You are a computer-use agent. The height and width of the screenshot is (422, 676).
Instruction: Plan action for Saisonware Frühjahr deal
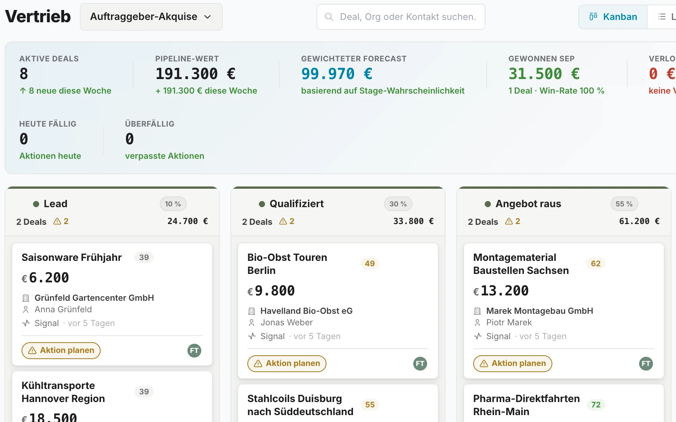pyautogui.click(x=61, y=351)
